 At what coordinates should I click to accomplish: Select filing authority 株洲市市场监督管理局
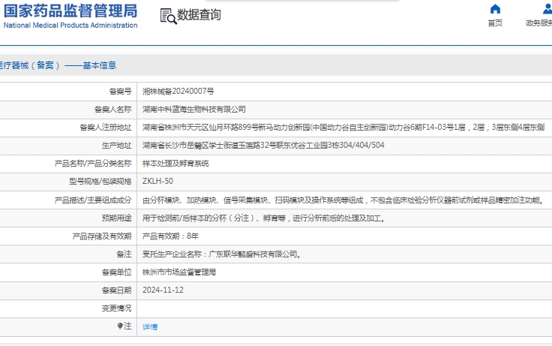(179, 272)
